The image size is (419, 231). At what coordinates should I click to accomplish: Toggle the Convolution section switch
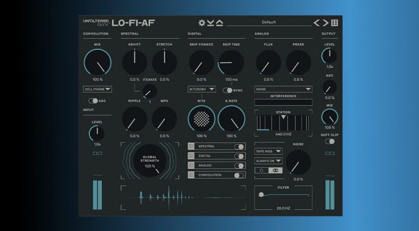239,175
